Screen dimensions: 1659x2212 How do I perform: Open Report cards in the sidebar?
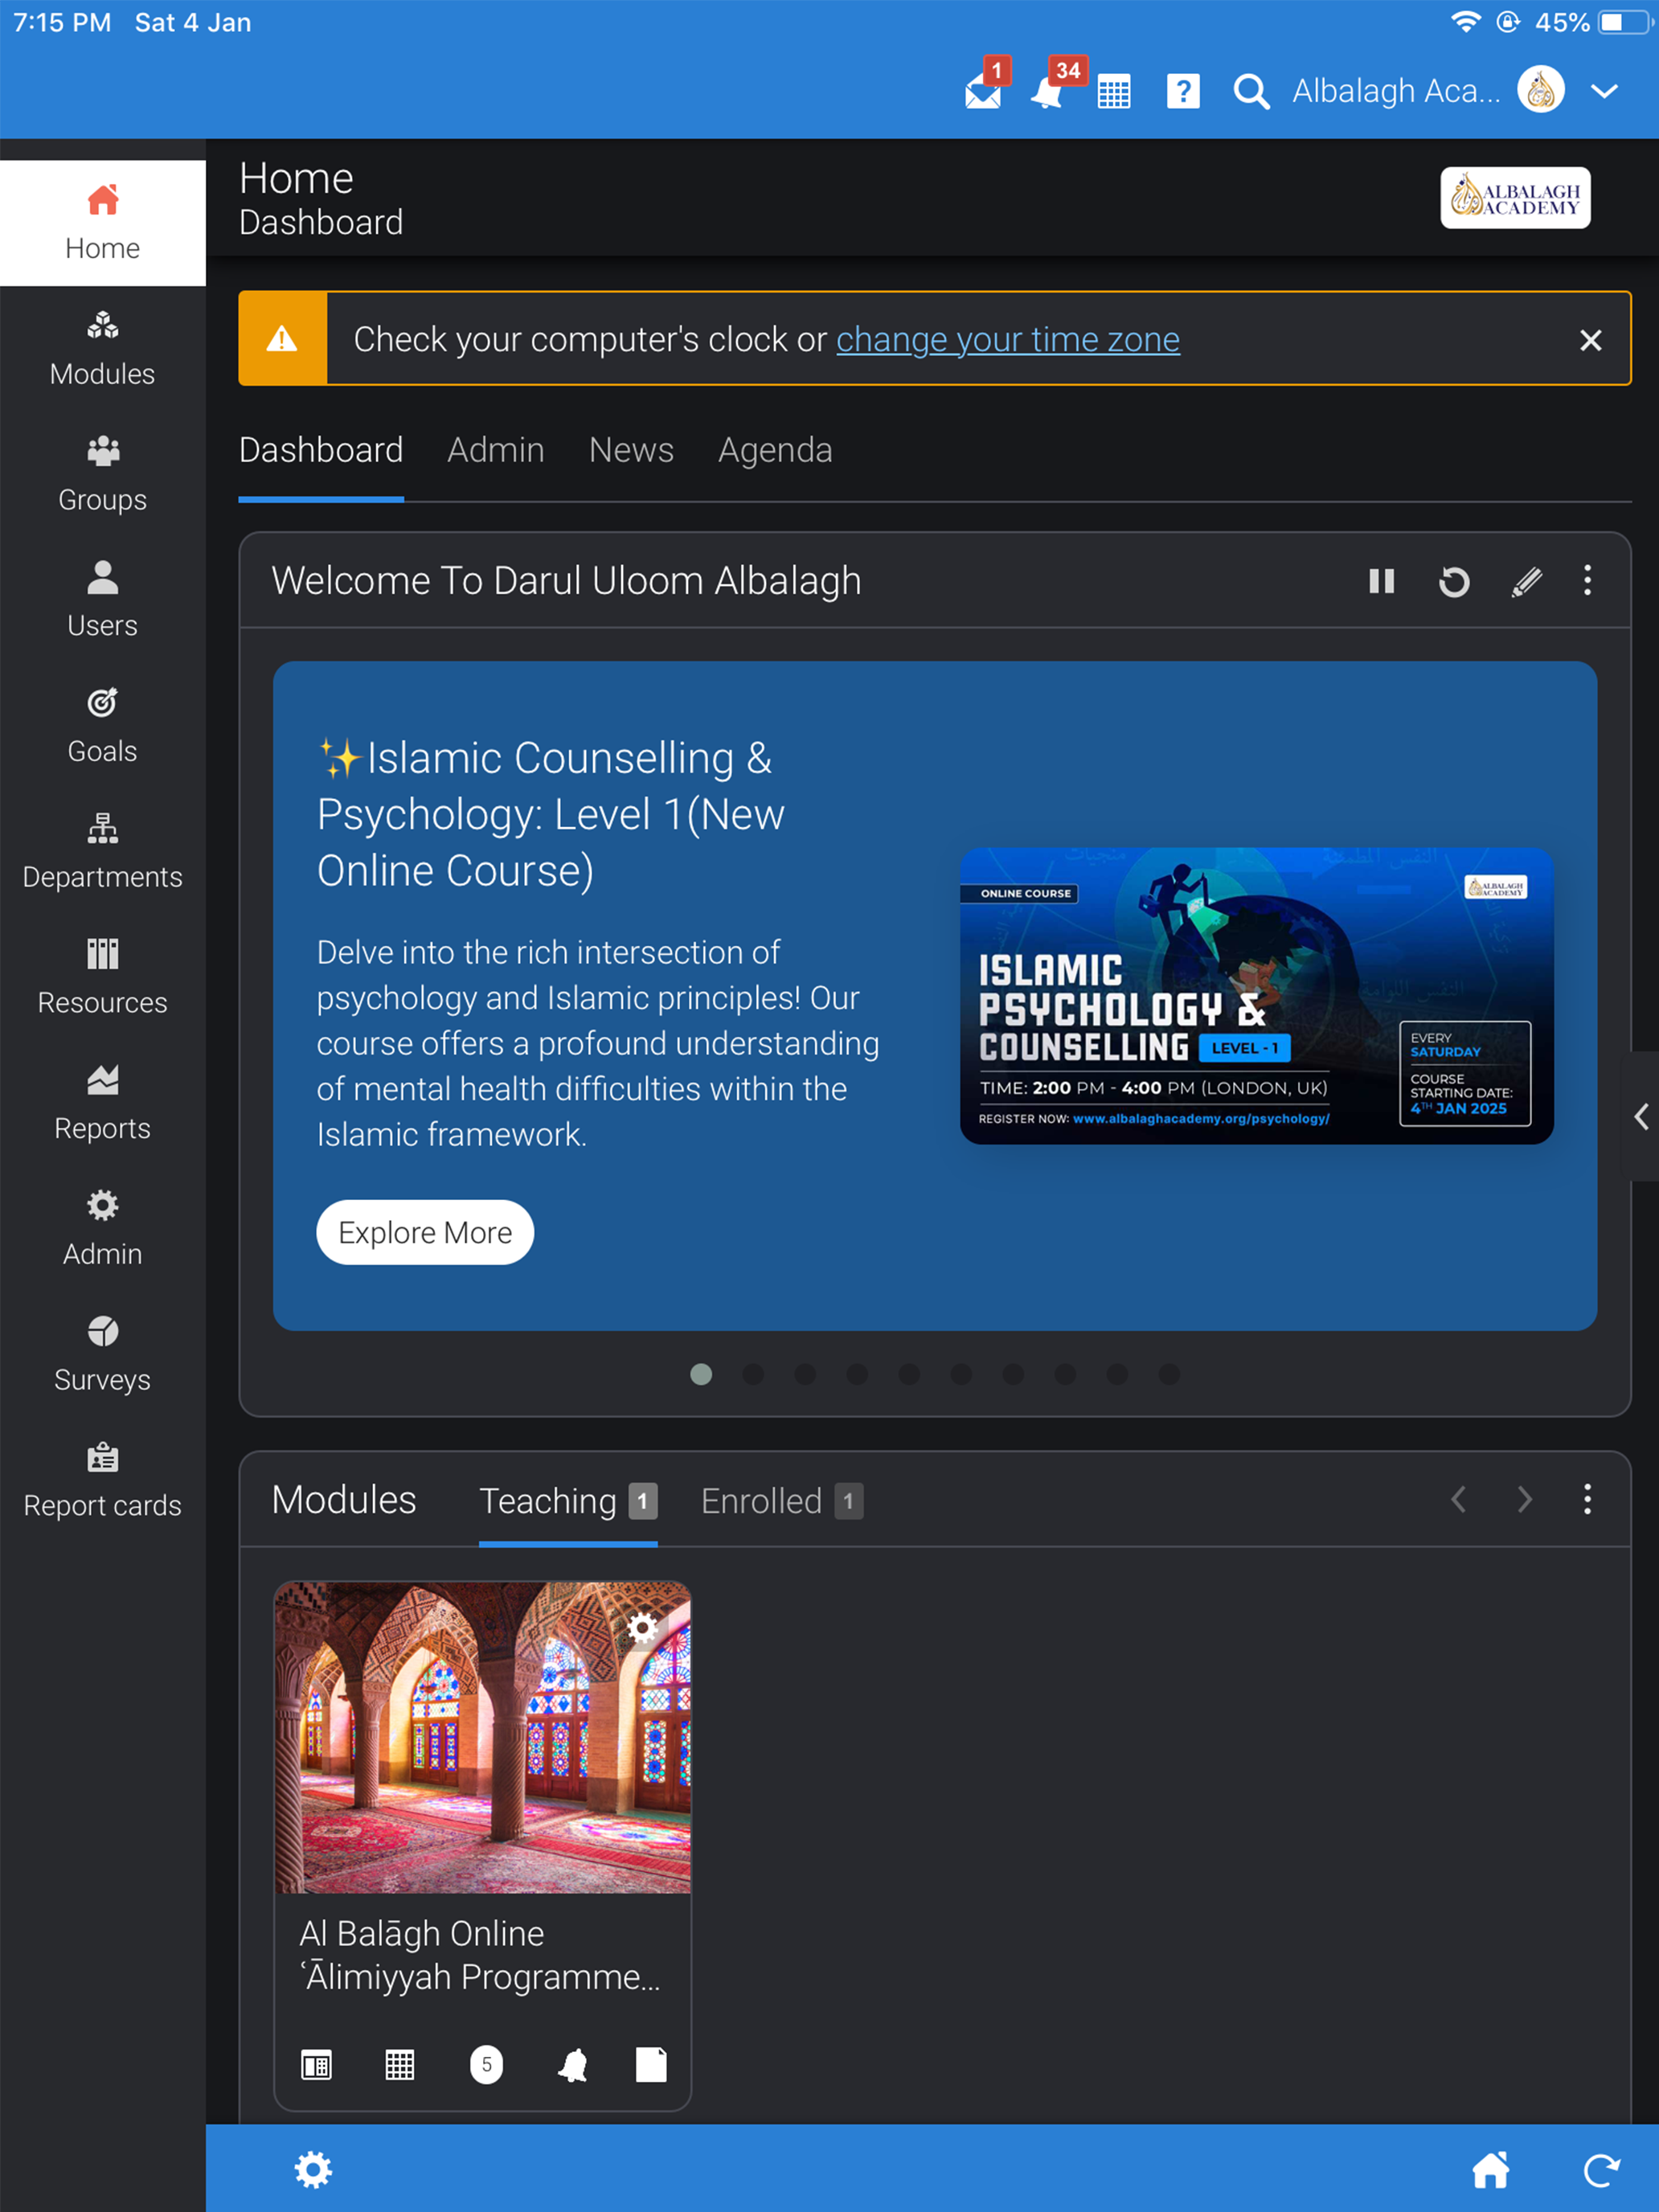(102, 1480)
